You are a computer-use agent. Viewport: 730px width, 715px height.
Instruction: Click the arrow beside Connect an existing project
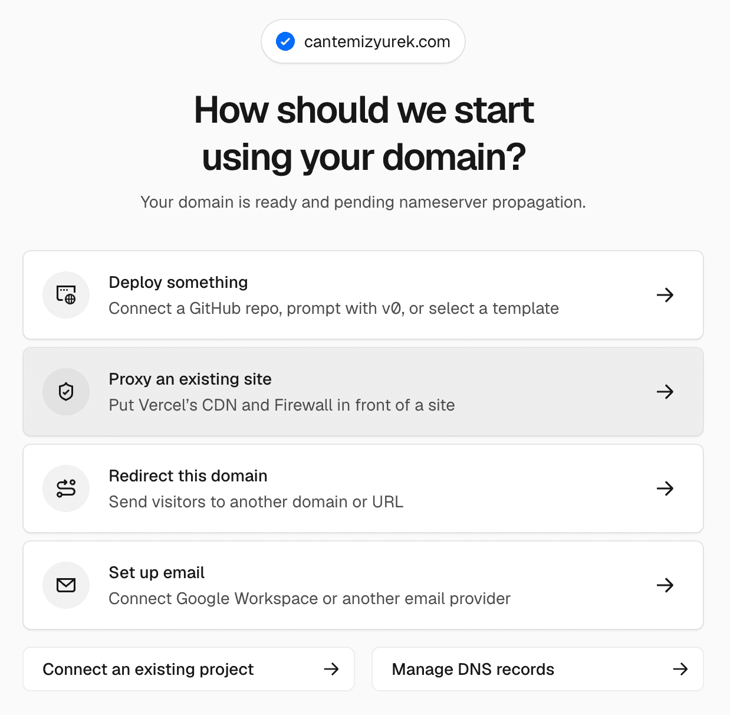[x=331, y=669]
